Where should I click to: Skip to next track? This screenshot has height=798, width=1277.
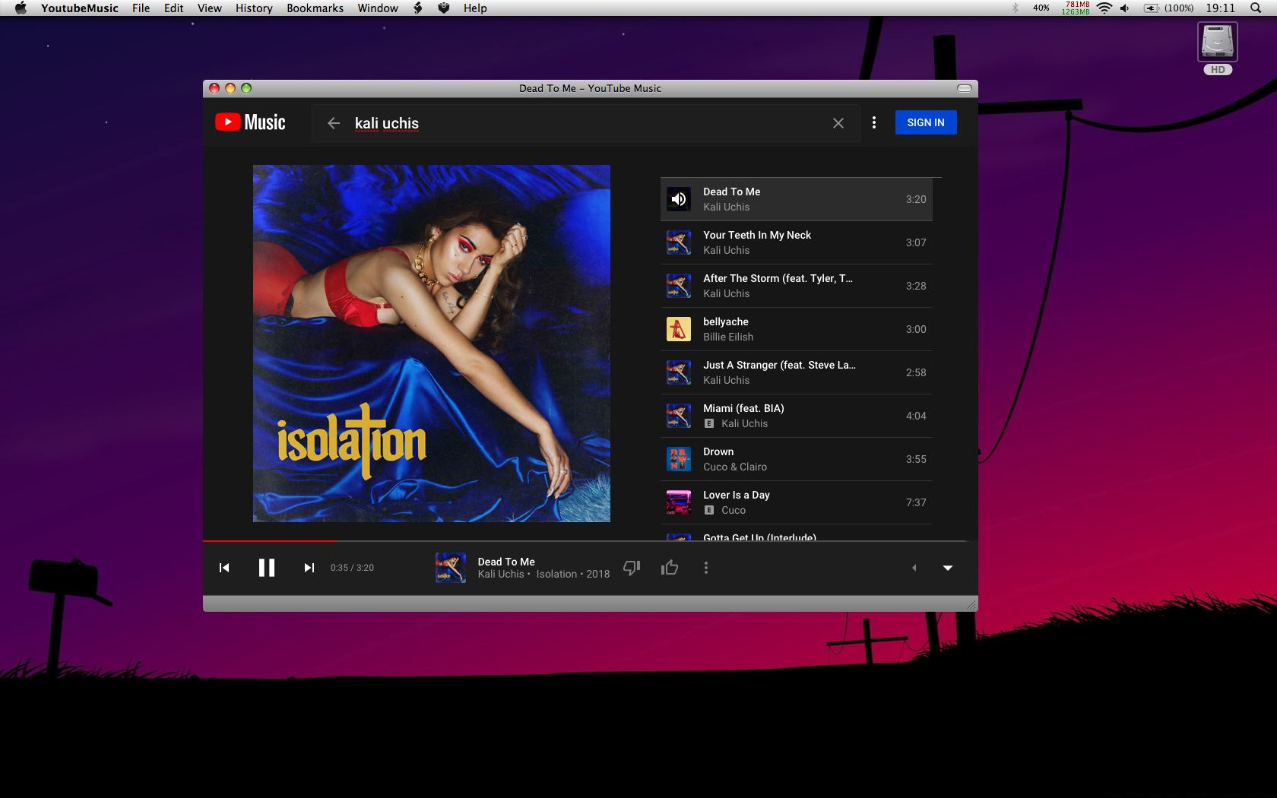click(x=309, y=568)
